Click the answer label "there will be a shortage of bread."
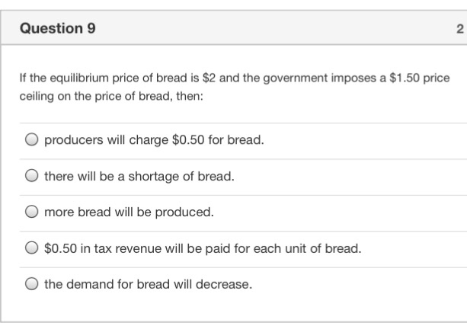 [139, 177]
